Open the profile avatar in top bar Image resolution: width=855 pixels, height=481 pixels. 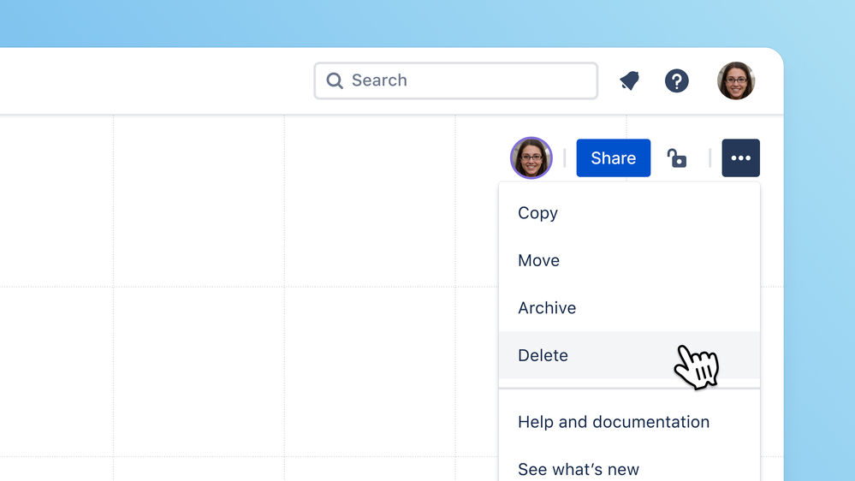tap(735, 80)
